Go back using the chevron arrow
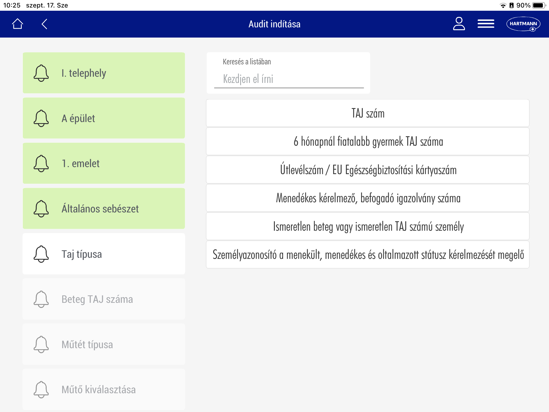Screen dimensions: 549x412 click(44, 24)
